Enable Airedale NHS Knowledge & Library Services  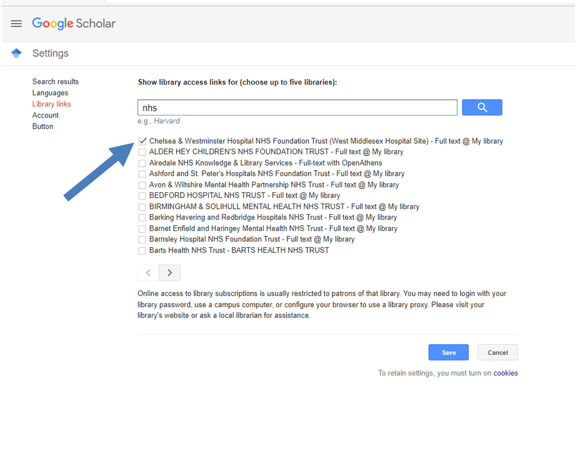coord(142,163)
